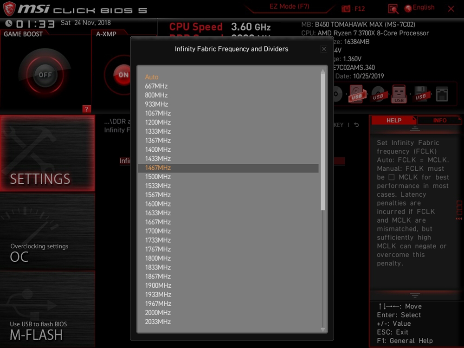Select the network boot device icon
Viewport: 464px width, 348px height.
click(x=442, y=94)
